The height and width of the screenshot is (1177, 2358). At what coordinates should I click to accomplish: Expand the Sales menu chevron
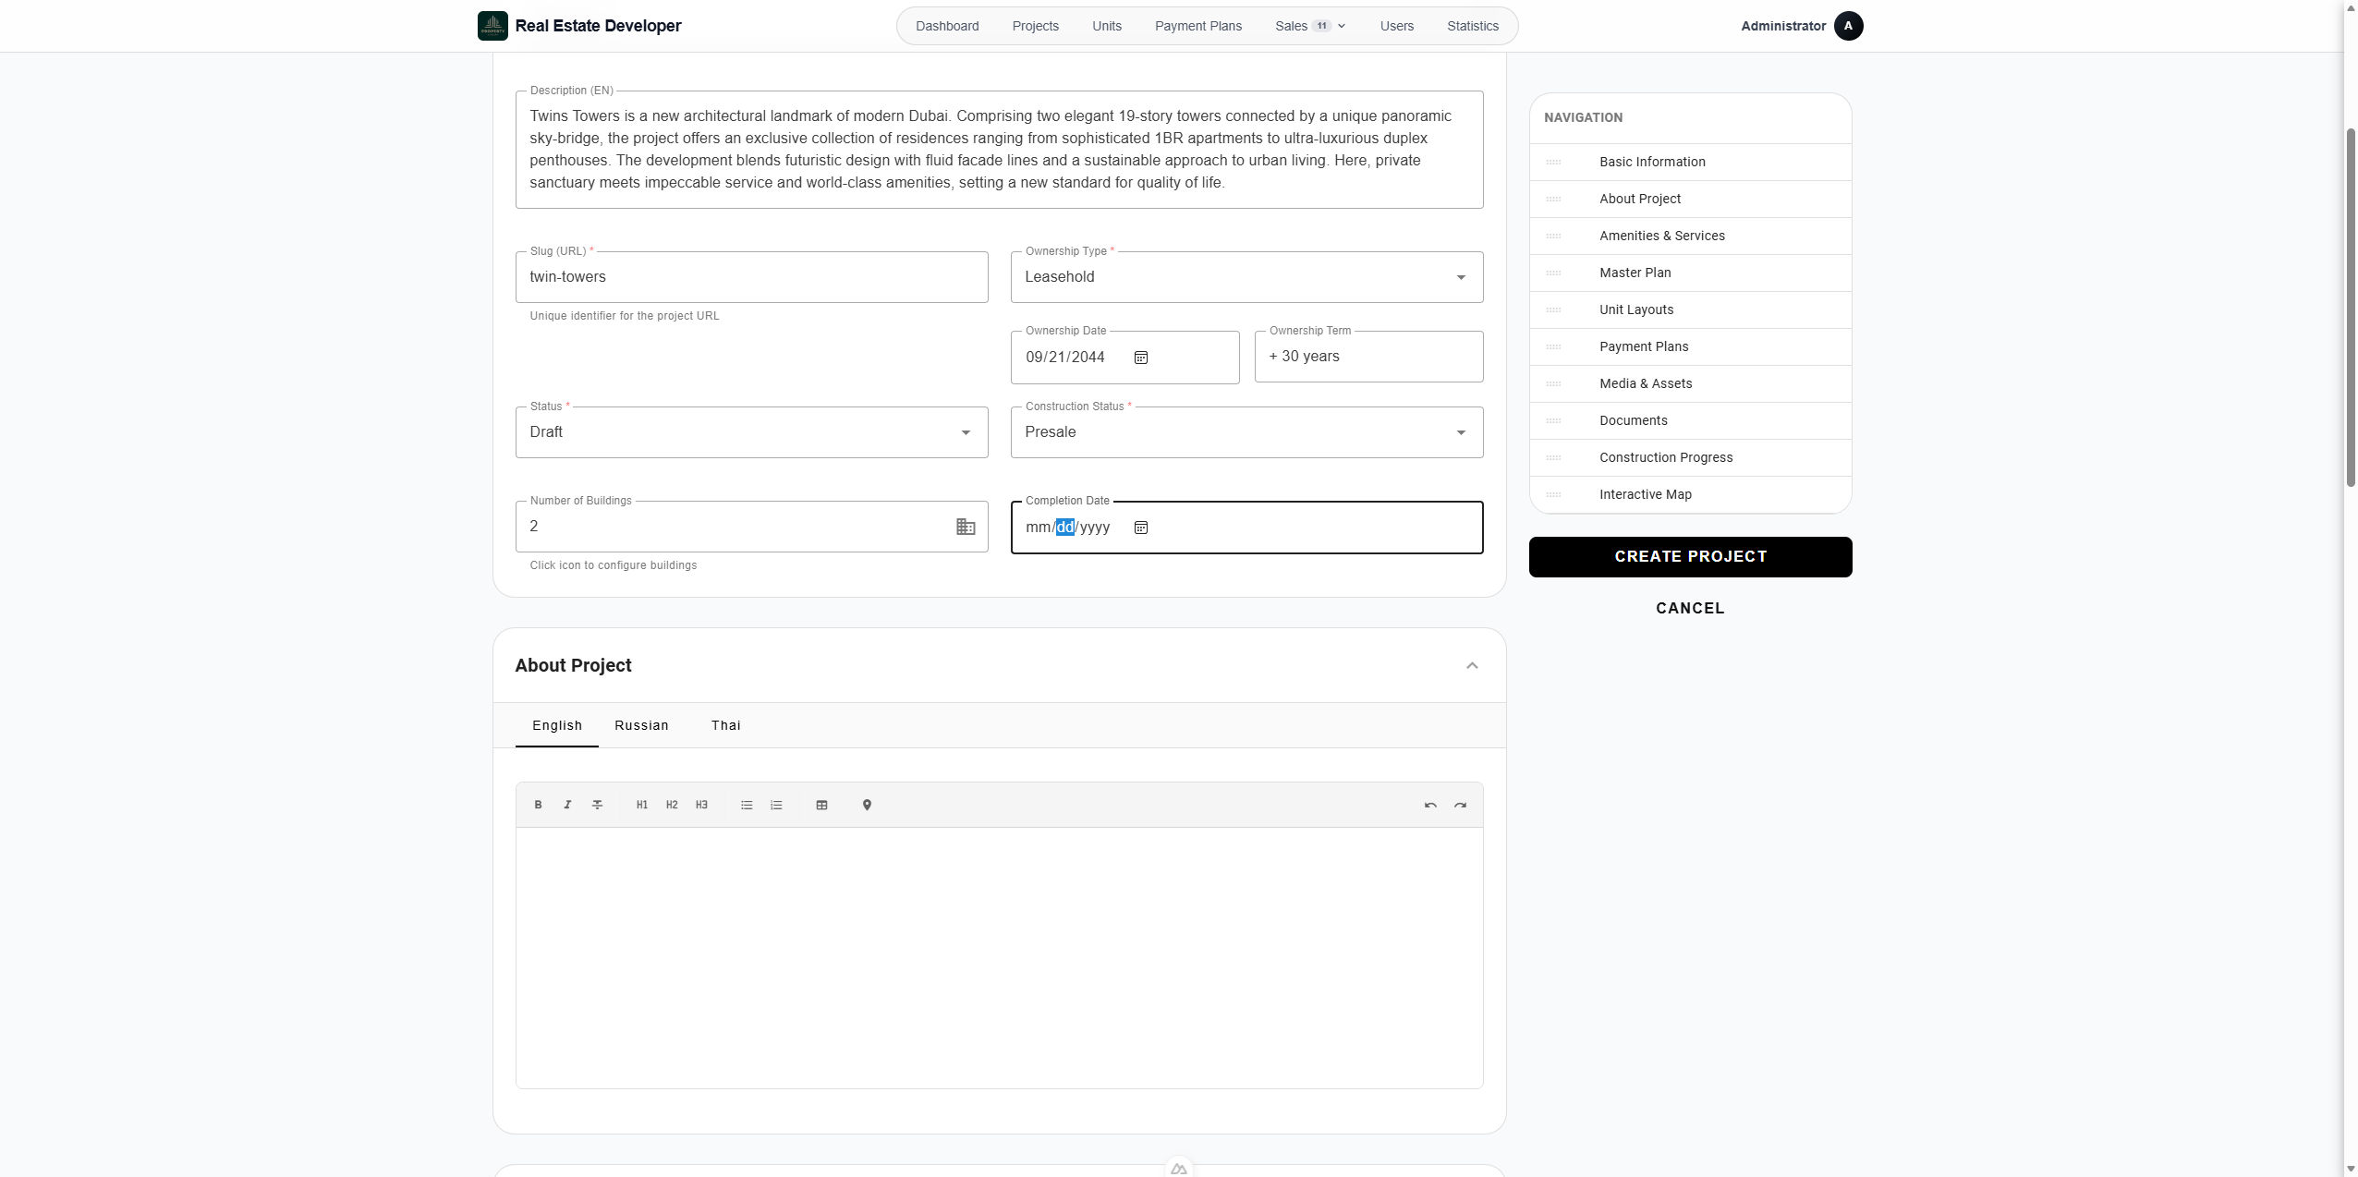(1342, 26)
